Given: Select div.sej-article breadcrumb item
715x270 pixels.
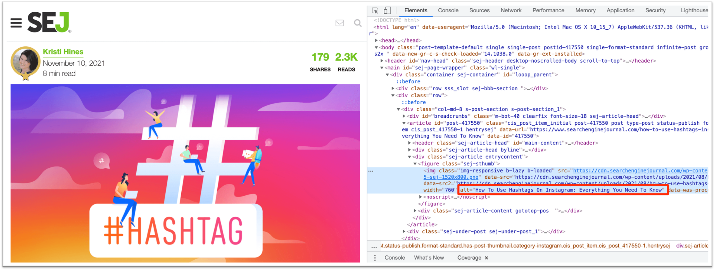Looking at the screenshot, I should coord(692,246).
